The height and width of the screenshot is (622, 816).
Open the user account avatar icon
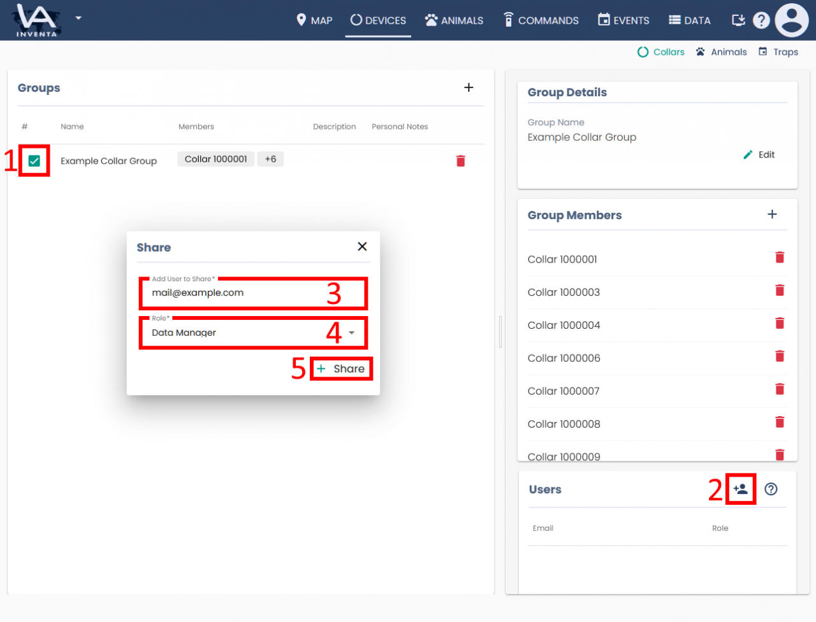tap(791, 20)
